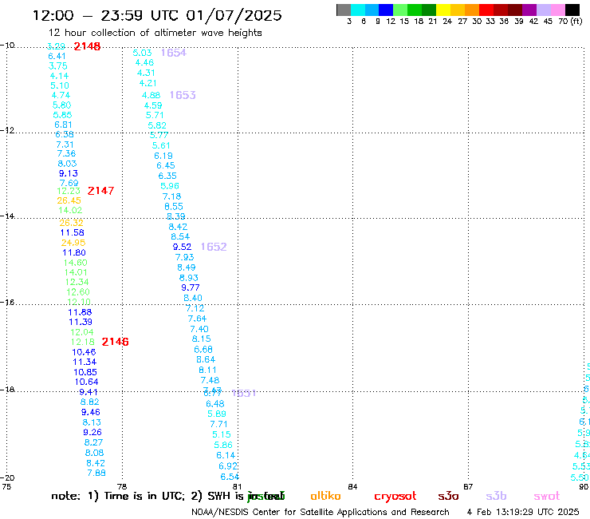Select the red pass number 2147
Screen dimensions: 590x519
(100, 191)
